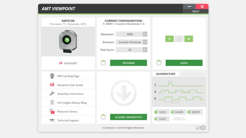Minimize the AMT Viewpoint window
The height and width of the screenshot is (138, 246).
point(189,7)
